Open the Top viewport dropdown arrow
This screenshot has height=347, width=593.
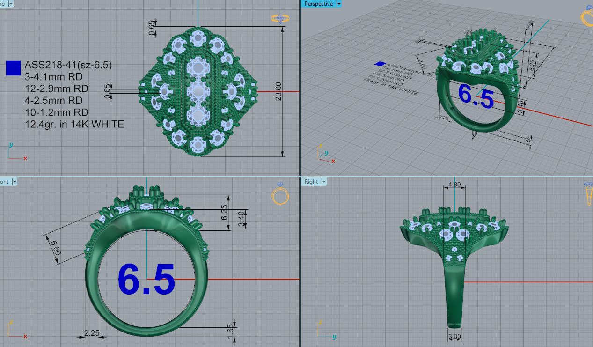[10, 4]
